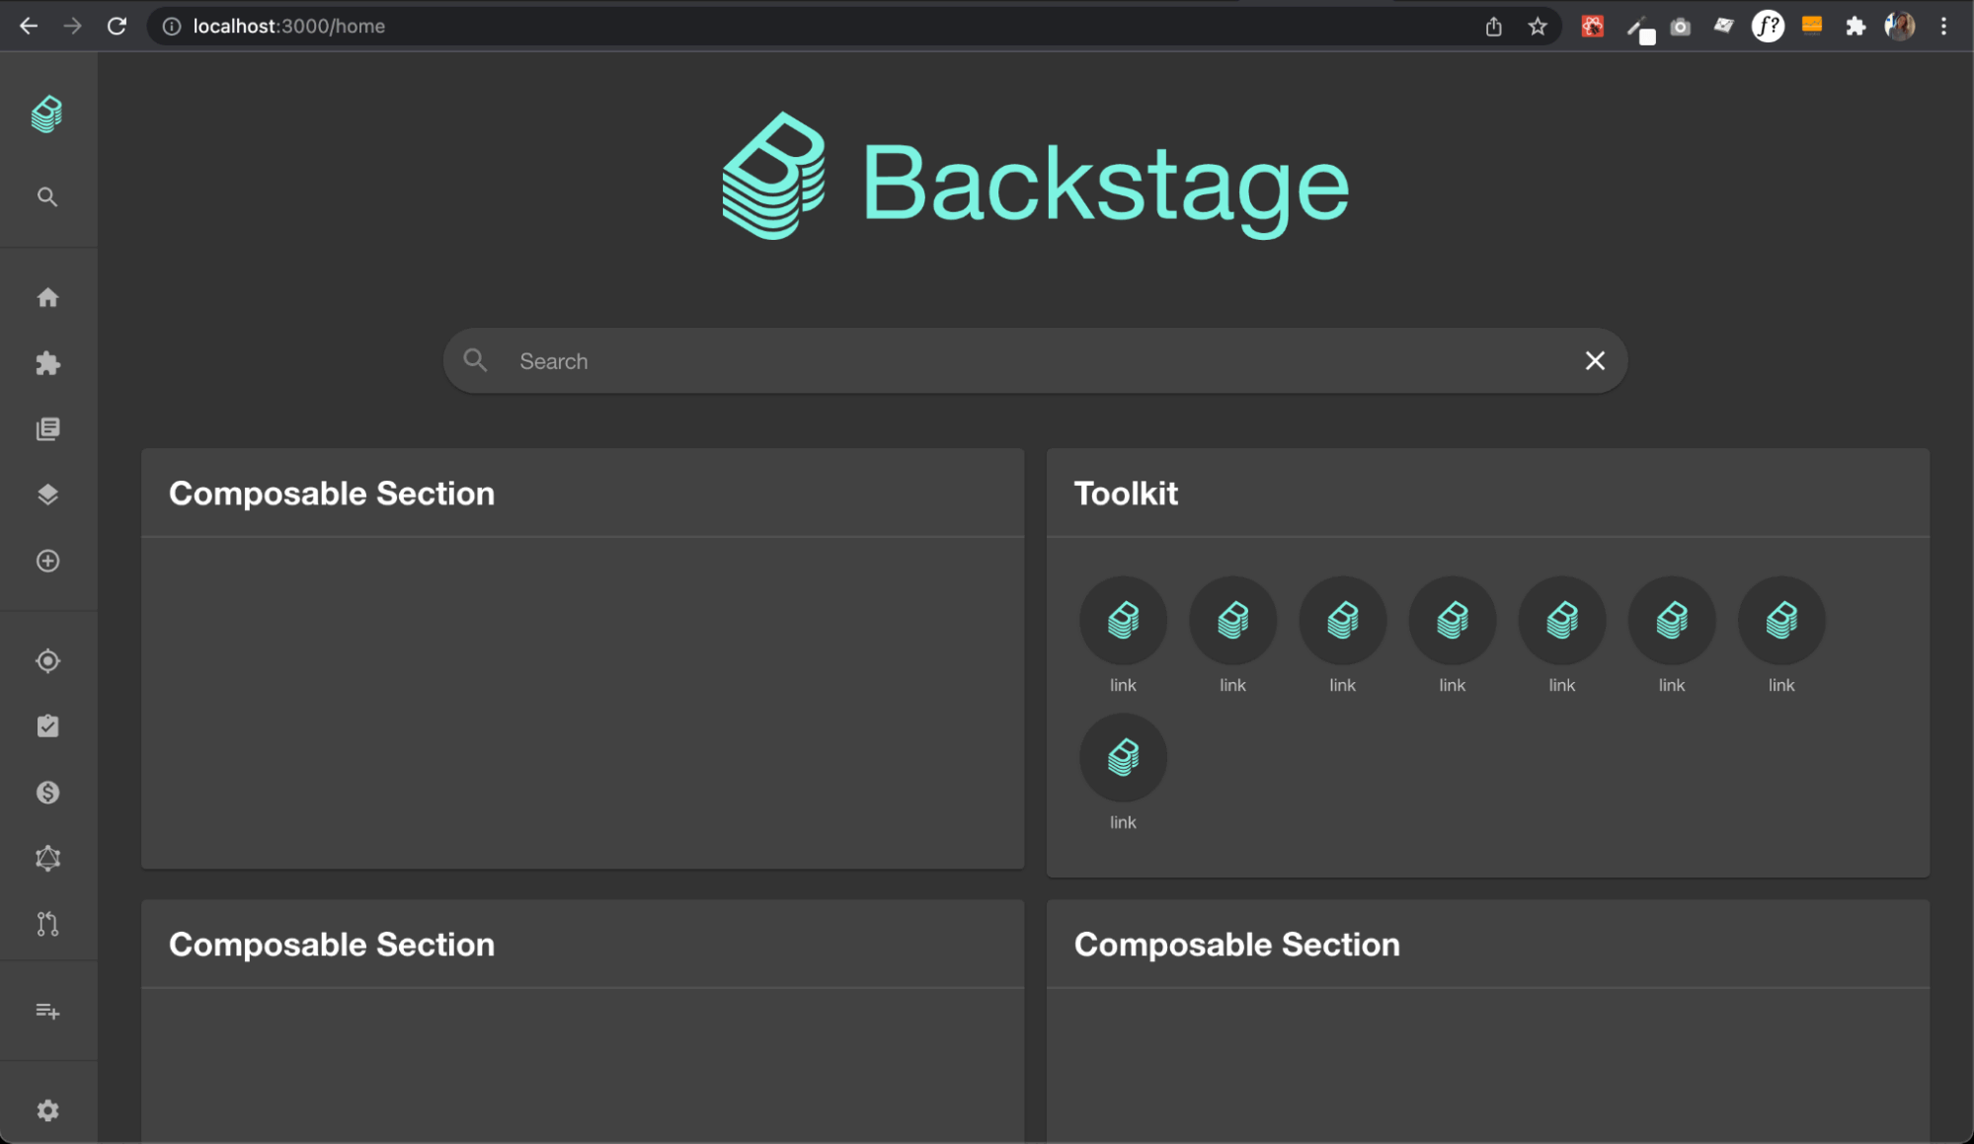This screenshot has width=1974, height=1144.
Task: Open plugins via the puzzle piece icon
Action: coord(46,363)
